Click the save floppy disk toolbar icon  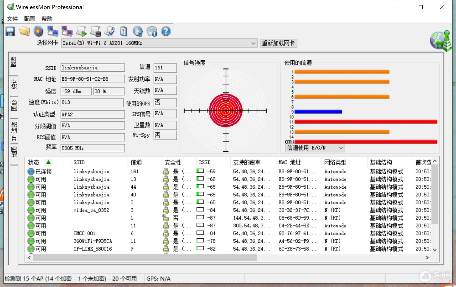click(x=10, y=31)
